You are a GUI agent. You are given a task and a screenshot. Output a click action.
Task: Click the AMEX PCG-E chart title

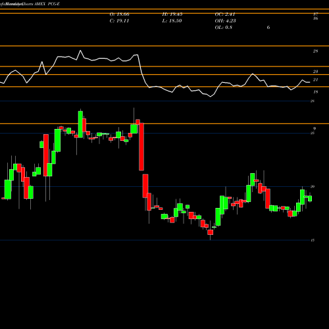coord(47,4)
